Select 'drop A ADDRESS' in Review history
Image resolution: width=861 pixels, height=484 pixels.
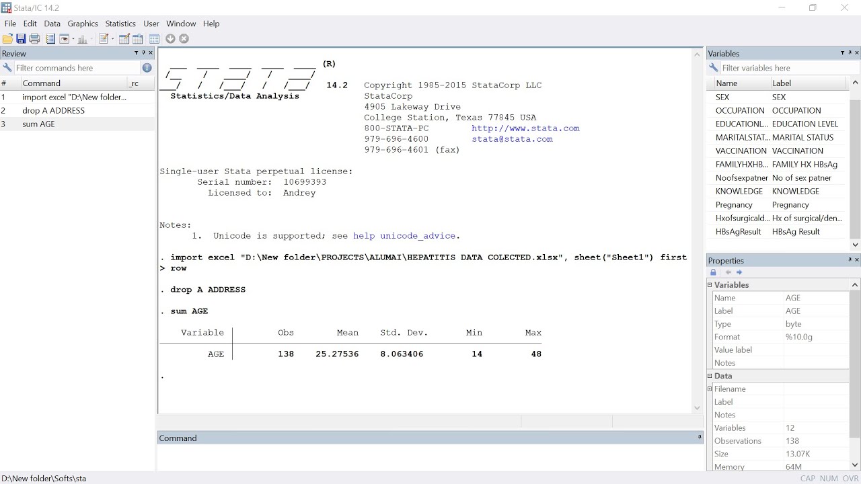(77, 110)
